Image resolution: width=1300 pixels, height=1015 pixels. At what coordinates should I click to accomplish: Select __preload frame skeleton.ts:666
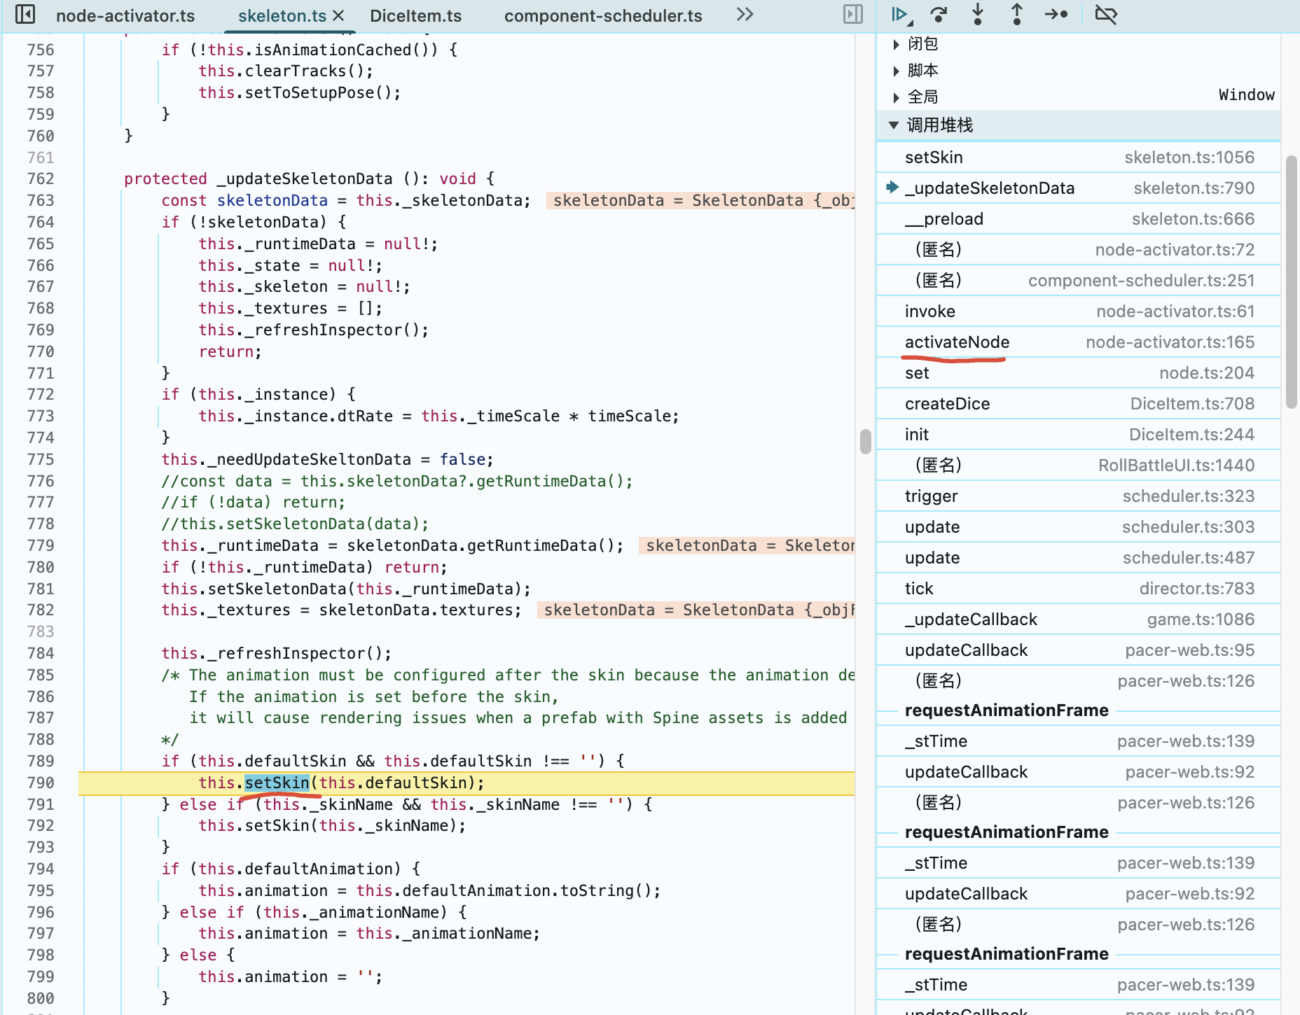tap(1079, 219)
